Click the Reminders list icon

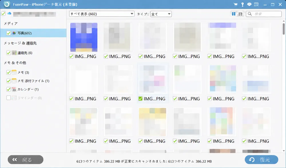point(14,98)
